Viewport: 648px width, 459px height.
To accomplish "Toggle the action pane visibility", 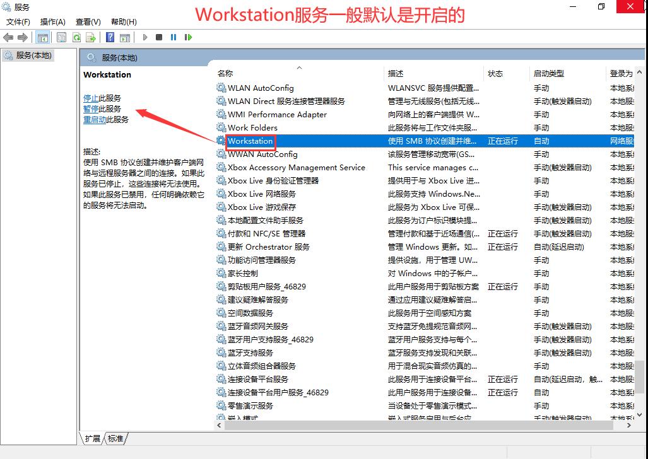I will (x=126, y=37).
